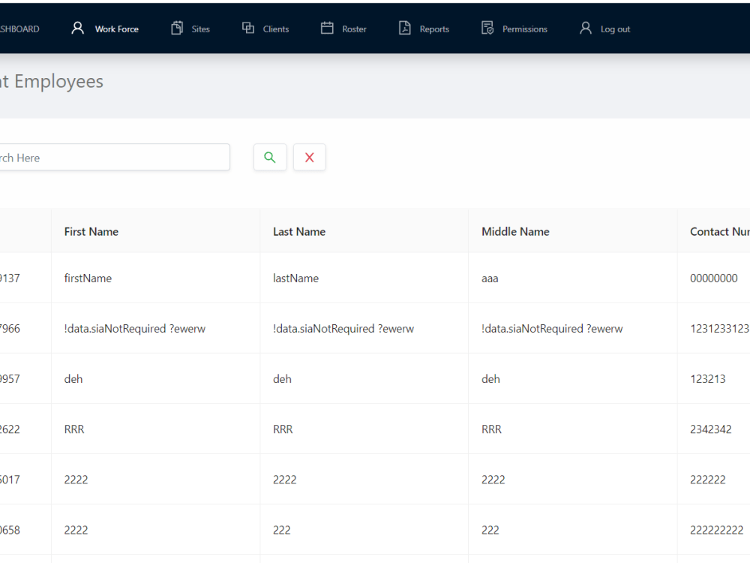Click middle name cell 'deh'
The width and height of the screenshot is (750, 563).
click(490, 378)
